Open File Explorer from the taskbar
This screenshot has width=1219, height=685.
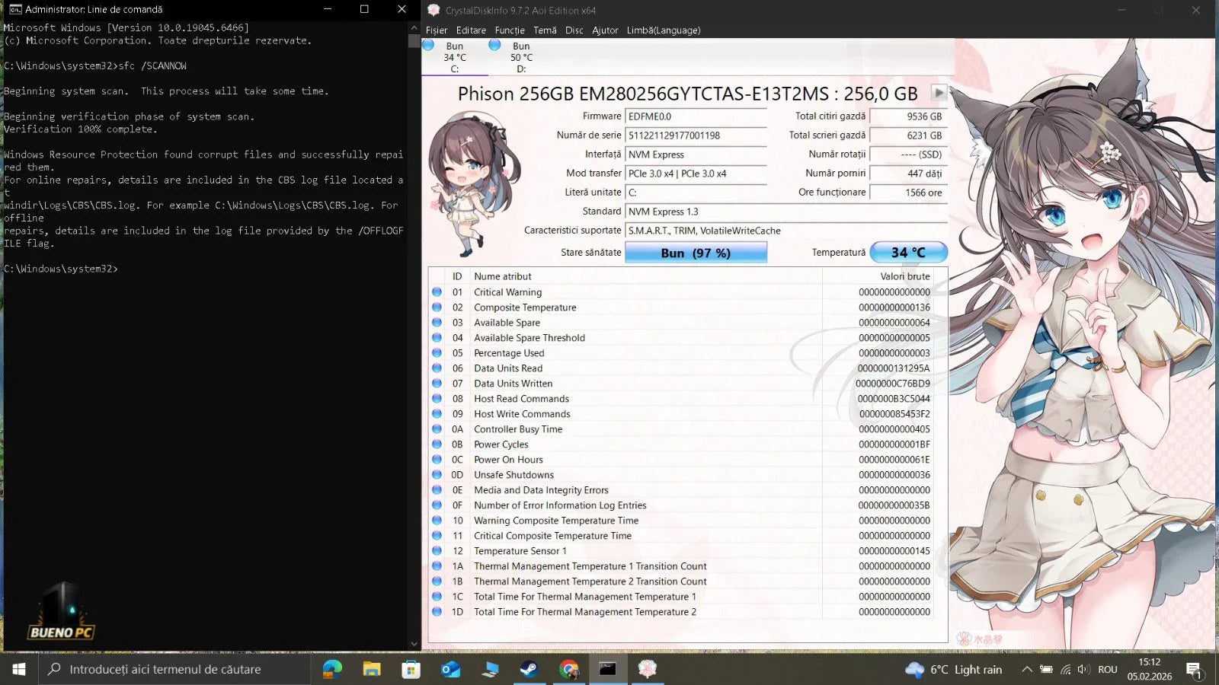coord(372,669)
